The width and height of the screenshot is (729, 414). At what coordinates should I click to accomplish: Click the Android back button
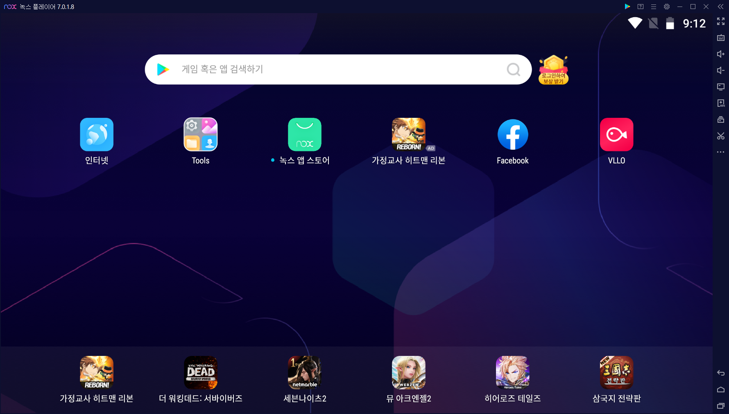point(721,373)
